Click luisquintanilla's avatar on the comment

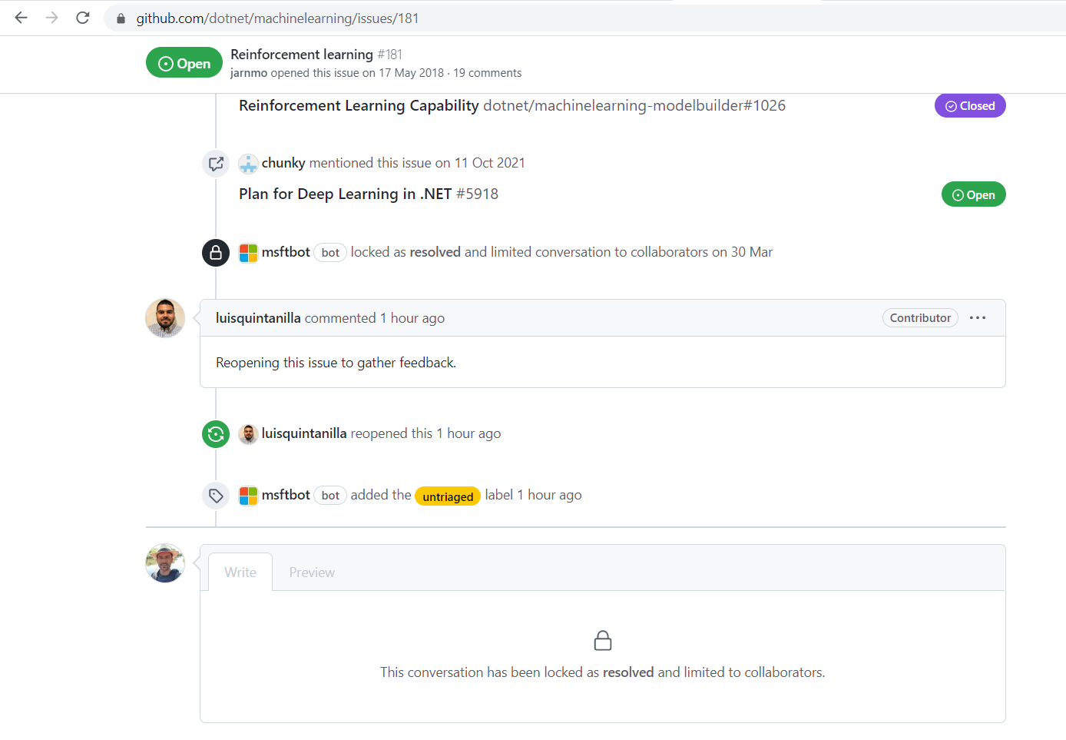click(x=164, y=317)
